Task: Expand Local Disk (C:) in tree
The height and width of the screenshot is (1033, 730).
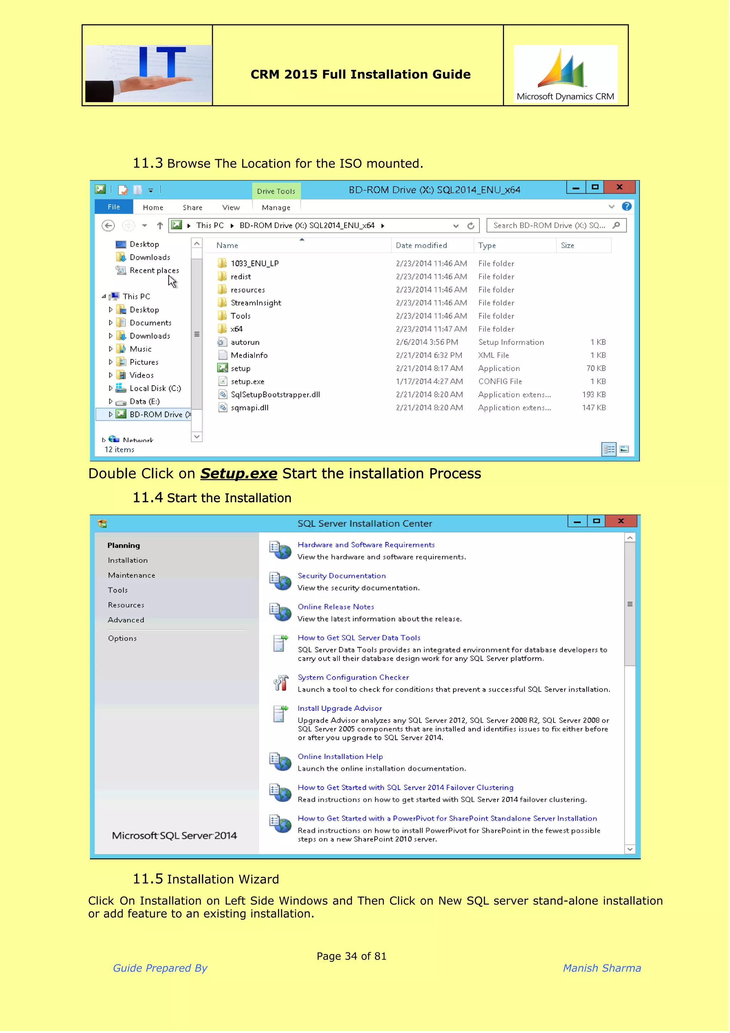Action: [x=110, y=388]
